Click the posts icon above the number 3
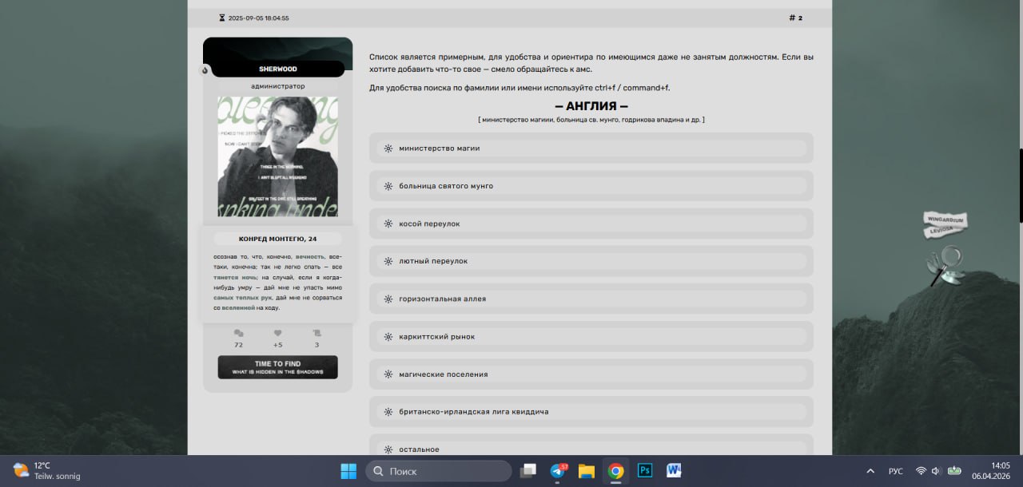The width and height of the screenshot is (1023, 487). 316,334
